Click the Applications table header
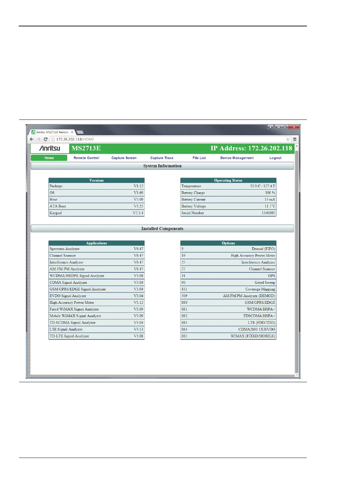Screen dimensions: 345x486 97,243
